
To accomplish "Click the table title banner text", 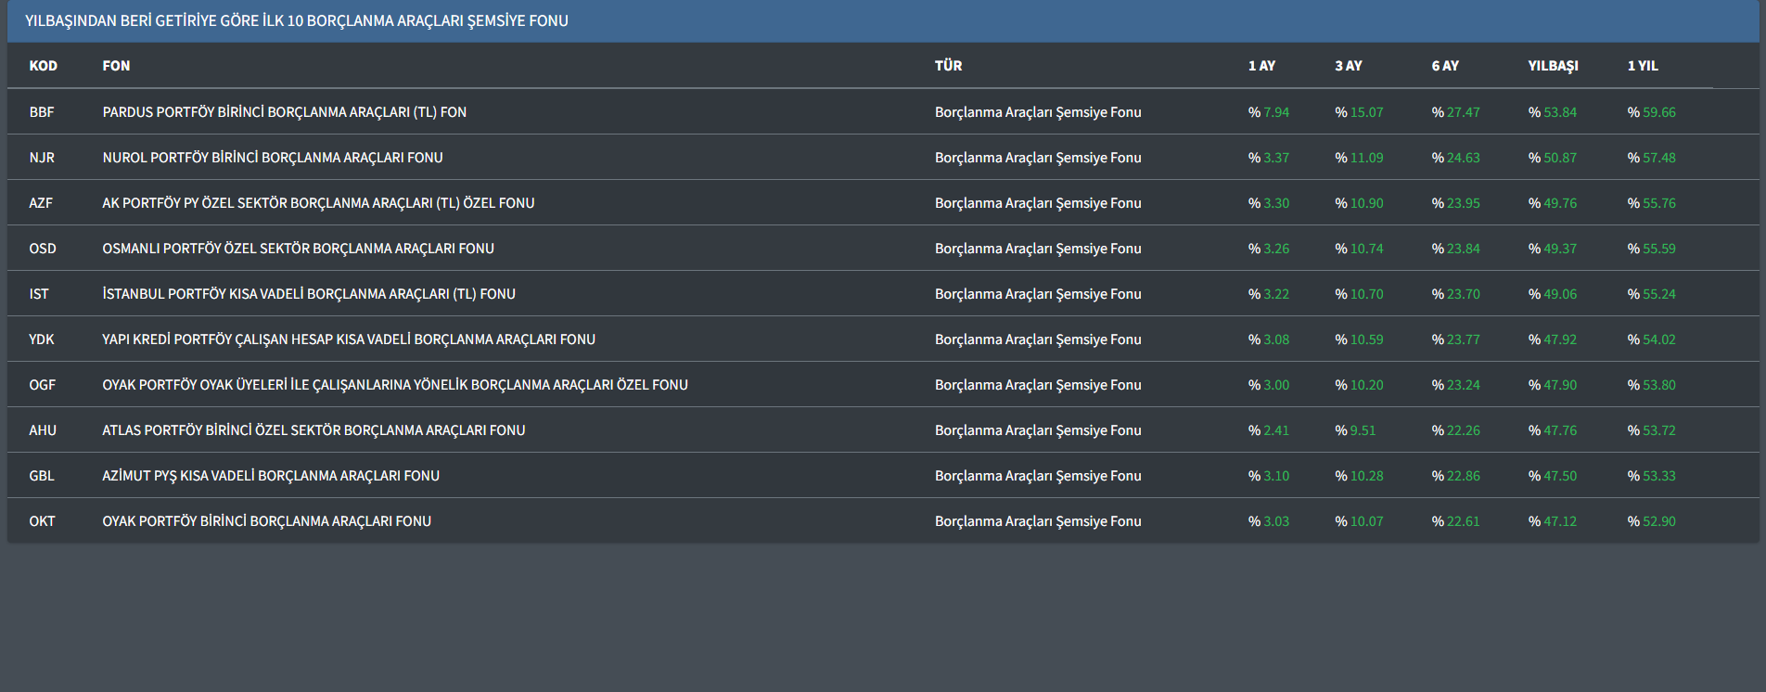I will pyautogui.click(x=297, y=21).
